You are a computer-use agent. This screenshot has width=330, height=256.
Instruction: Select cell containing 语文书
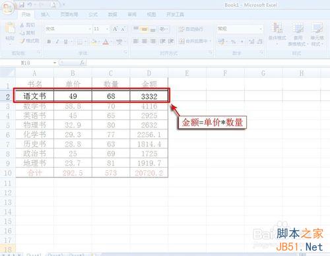(x=34, y=96)
